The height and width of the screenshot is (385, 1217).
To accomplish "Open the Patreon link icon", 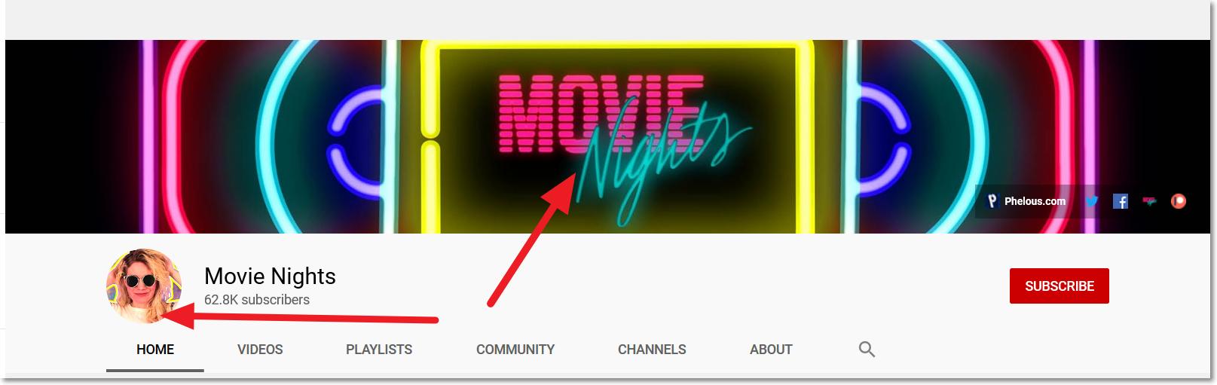I will click(x=1179, y=201).
